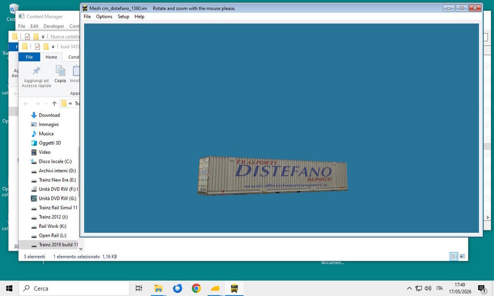Click the Up arrow in Explorer navigation
494x296 pixels.
[54, 104]
